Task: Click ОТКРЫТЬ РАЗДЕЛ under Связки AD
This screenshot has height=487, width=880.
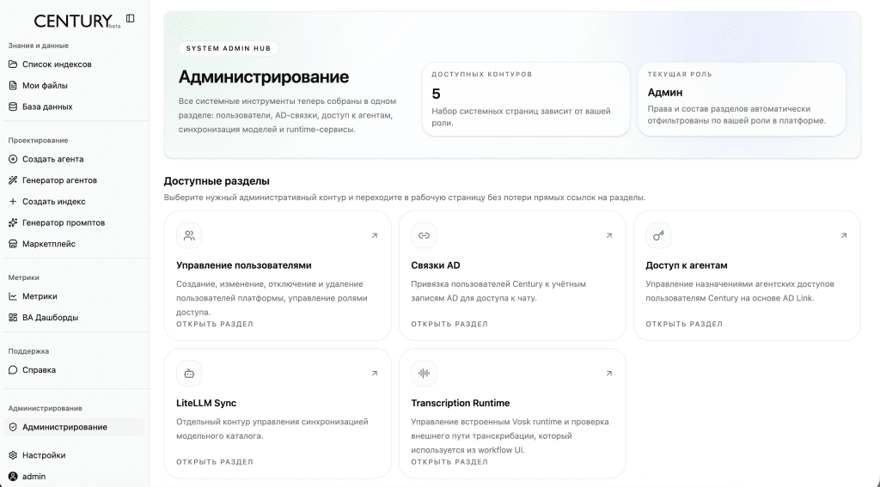Action: click(x=449, y=324)
